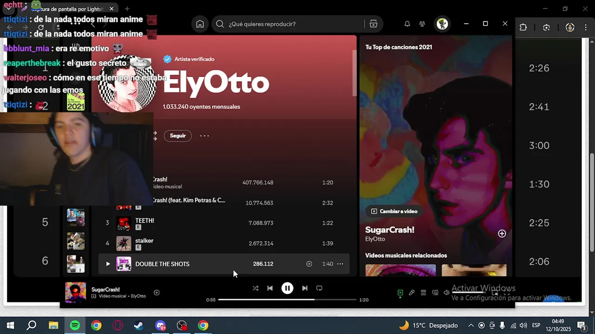Toggle the Now Playing view icon

tap(400, 293)
